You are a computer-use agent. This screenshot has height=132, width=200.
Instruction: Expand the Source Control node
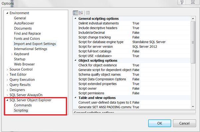coord(7,70)
